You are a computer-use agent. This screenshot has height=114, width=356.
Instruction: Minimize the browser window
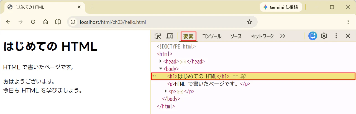tap(316, 7)
